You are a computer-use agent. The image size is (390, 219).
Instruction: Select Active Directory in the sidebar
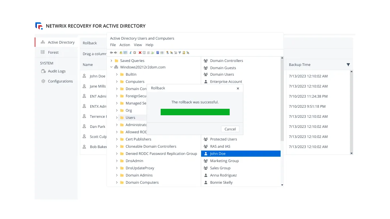(56, 42)
